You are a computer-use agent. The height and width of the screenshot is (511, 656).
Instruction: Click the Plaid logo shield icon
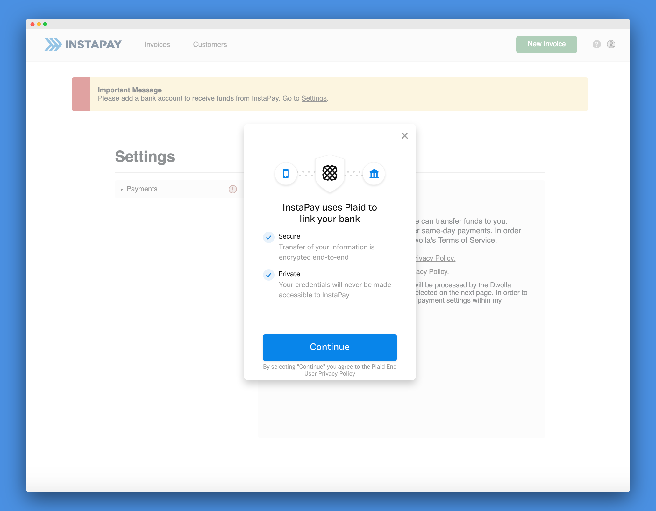coord(330,173)
